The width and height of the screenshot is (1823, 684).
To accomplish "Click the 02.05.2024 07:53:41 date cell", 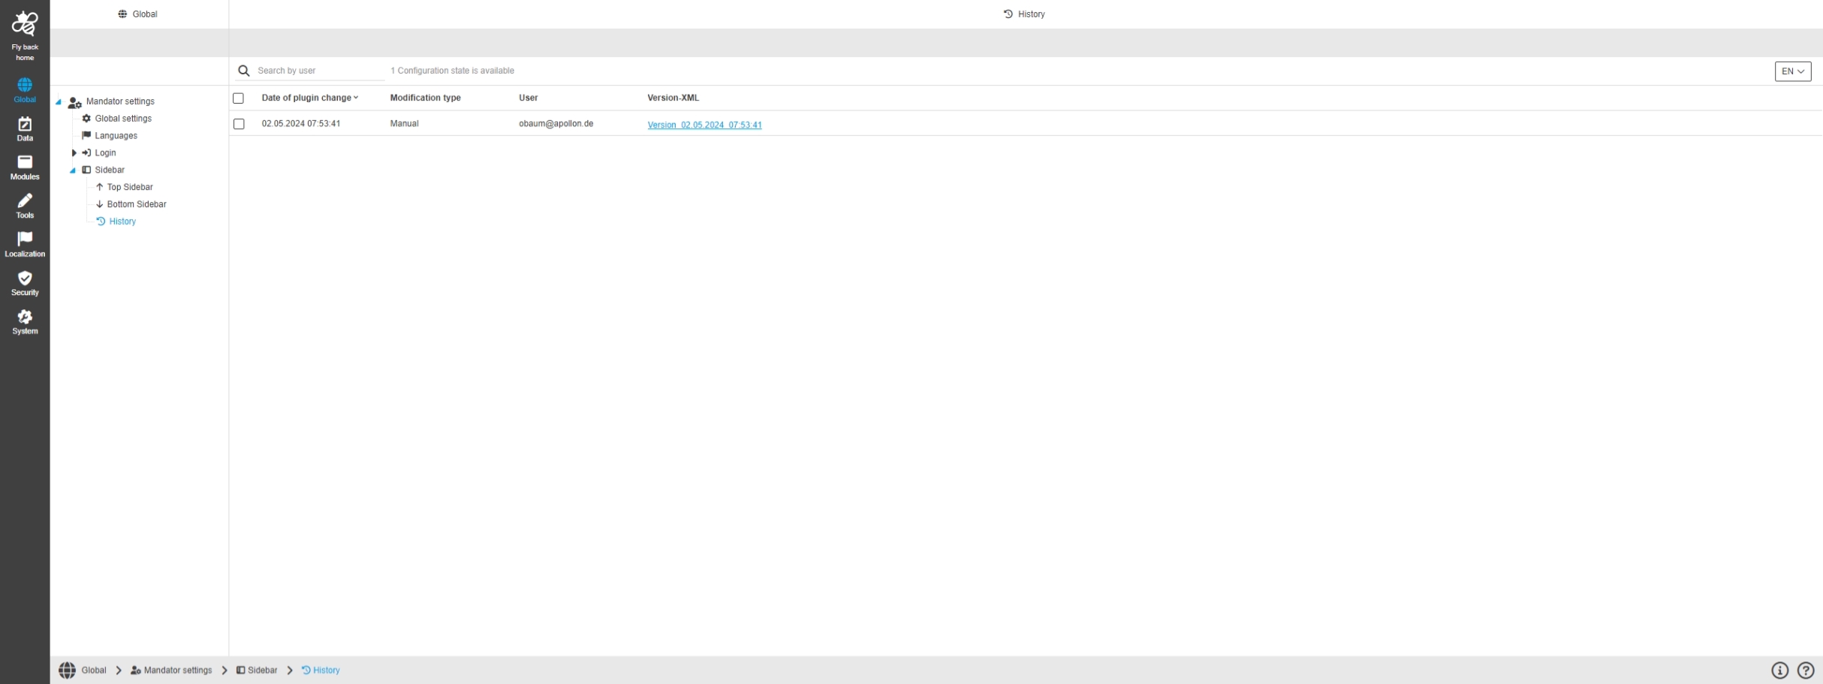I will [x=301, y=123].
